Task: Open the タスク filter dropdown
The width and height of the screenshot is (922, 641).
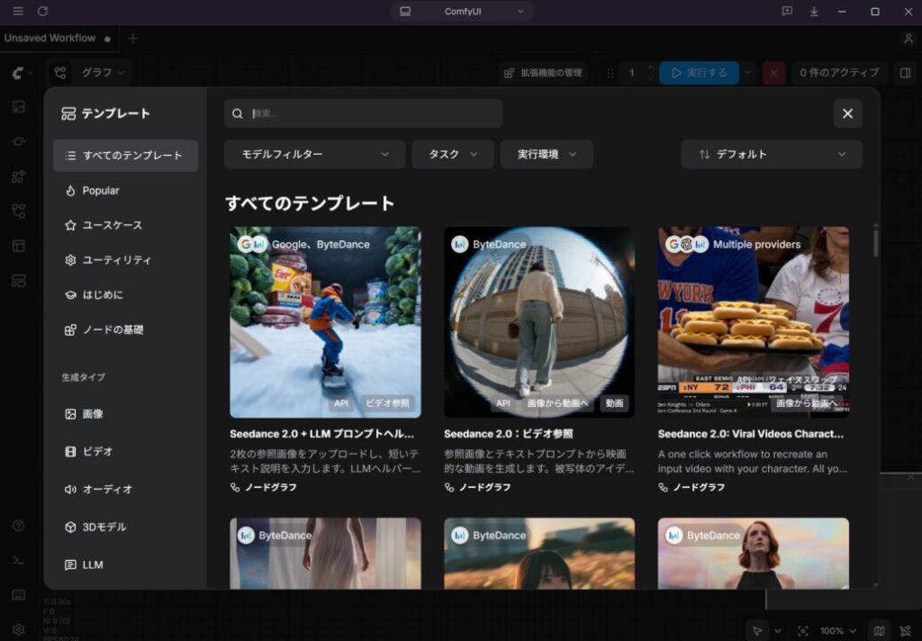Action: click(452, 154)
